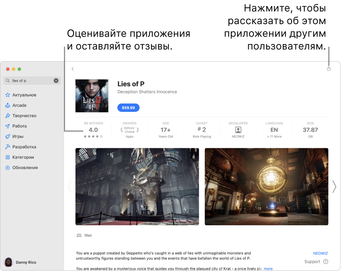Image resolution: width=341 pixels, height=271 pixels.
Task: Buy the app with the $59.99 button
Action: pos(128,107)
